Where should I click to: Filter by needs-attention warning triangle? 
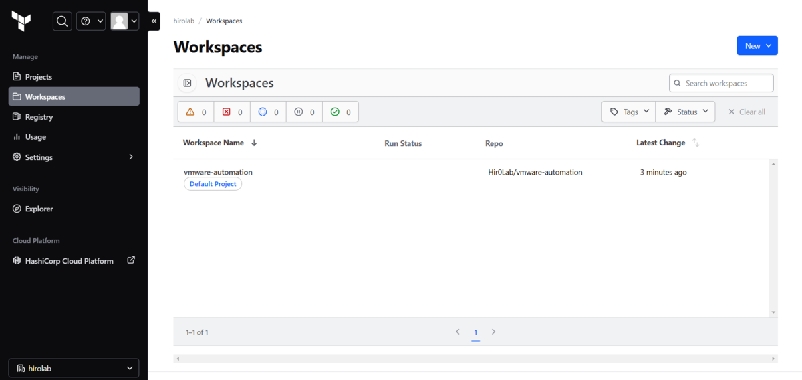(x=196, y=112)
